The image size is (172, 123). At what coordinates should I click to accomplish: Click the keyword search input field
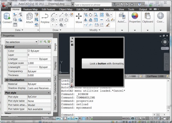[x=93, y=5]
